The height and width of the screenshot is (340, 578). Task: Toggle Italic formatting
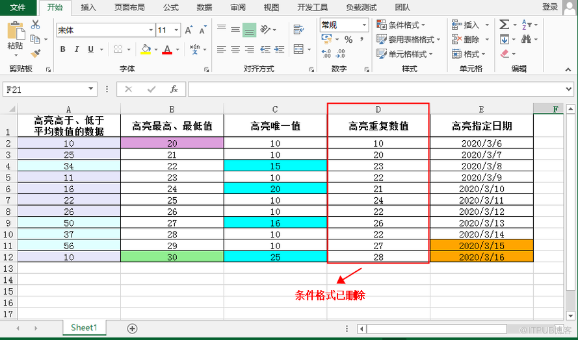[x=77, y=49]
